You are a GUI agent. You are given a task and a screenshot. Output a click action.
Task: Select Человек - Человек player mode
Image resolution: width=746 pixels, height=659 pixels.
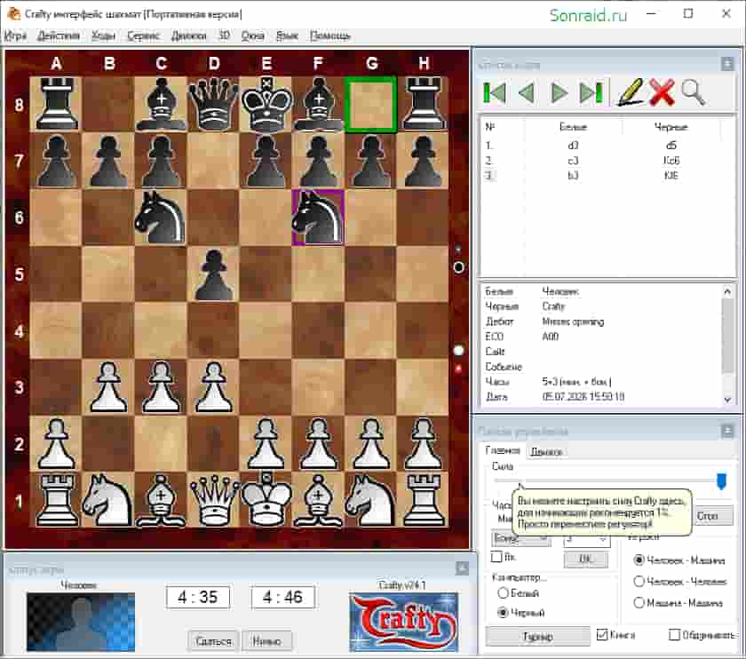pyautogui.click(x=680, y=582)
